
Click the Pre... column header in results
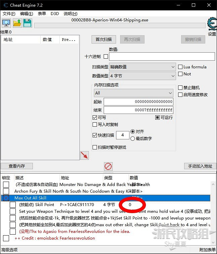(69, 40)
